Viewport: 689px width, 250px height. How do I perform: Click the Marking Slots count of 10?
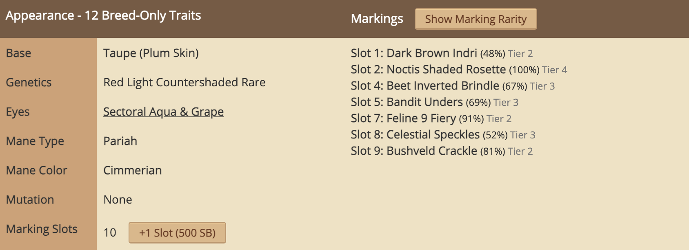click(x=110, y=232)
